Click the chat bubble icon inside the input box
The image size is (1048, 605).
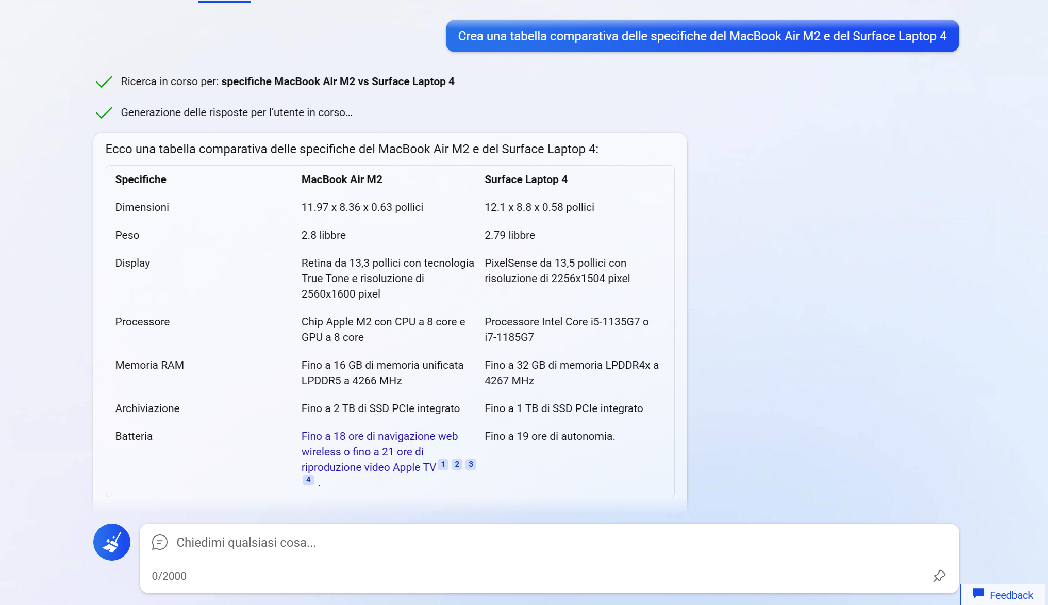pyautogui.click(x=160, y=542)
